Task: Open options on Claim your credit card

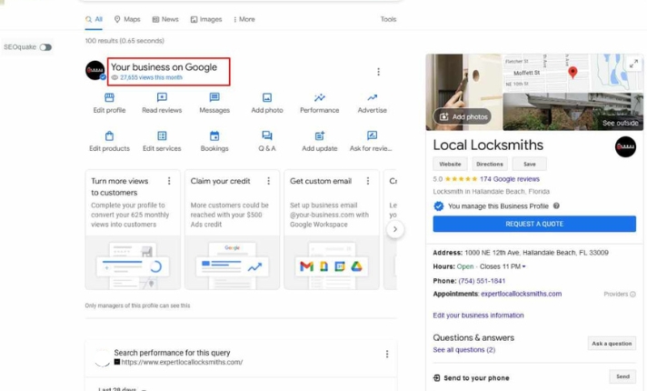Action: [x=269, y=181]
